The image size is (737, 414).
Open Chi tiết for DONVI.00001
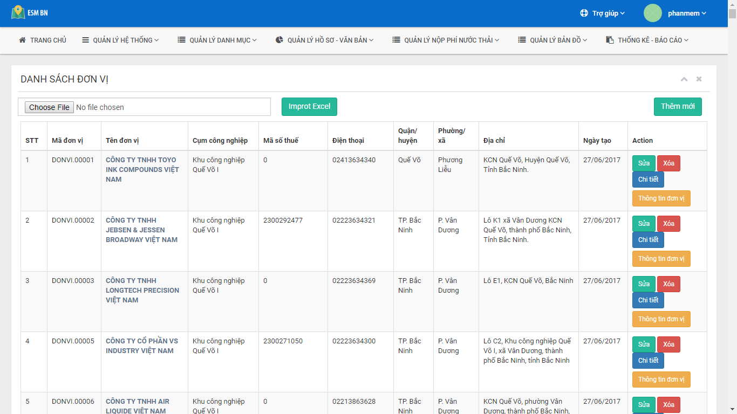(648, 180)
